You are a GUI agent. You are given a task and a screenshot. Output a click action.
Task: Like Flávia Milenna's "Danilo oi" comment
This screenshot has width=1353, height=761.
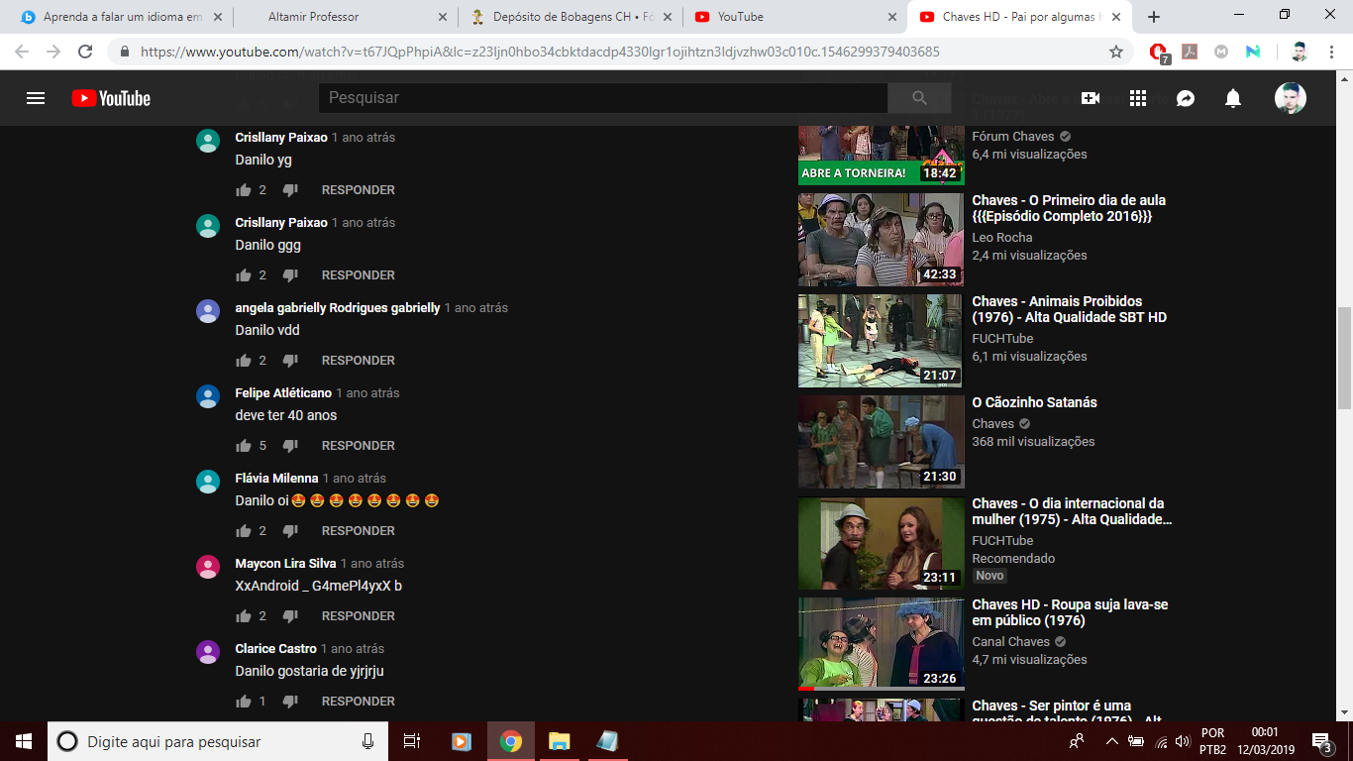244,531
